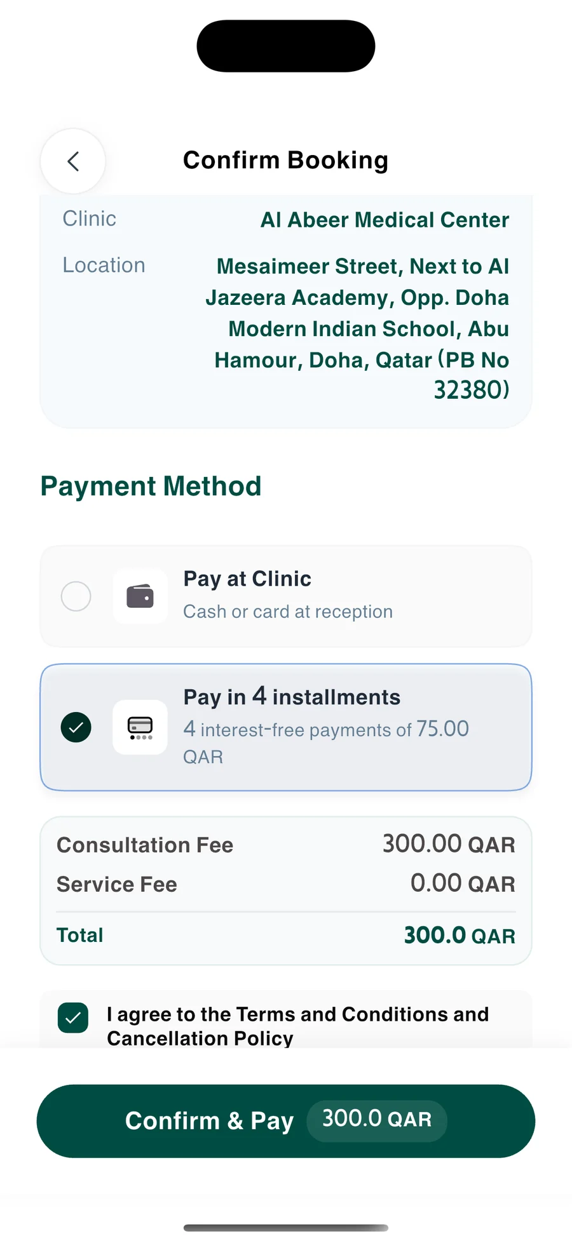572x1243 pixels.
Task: Choose the Pay at Clinic option title
Action: 247,579
